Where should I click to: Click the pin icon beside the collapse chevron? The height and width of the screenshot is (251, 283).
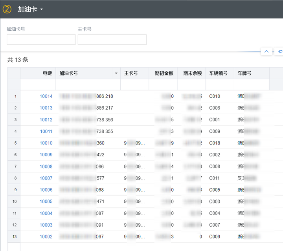point(280,51)
